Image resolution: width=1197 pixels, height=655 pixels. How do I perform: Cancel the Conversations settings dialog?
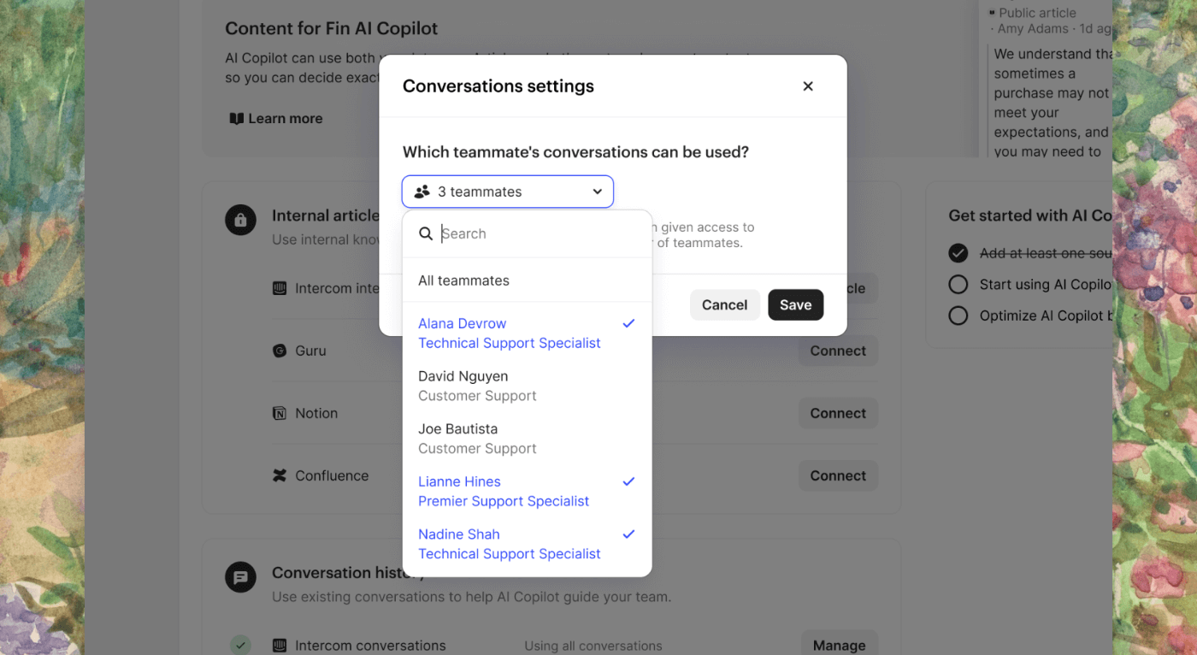click(x=724, y=305)
